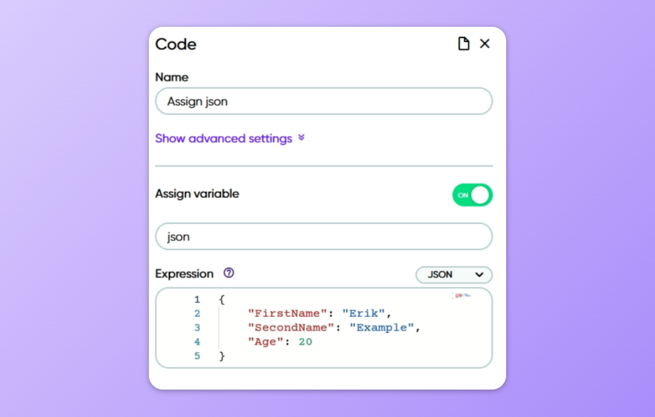This screenshot has width=655, height=417.
Task: Click the "Example" string value
Action: pos(381,328)
